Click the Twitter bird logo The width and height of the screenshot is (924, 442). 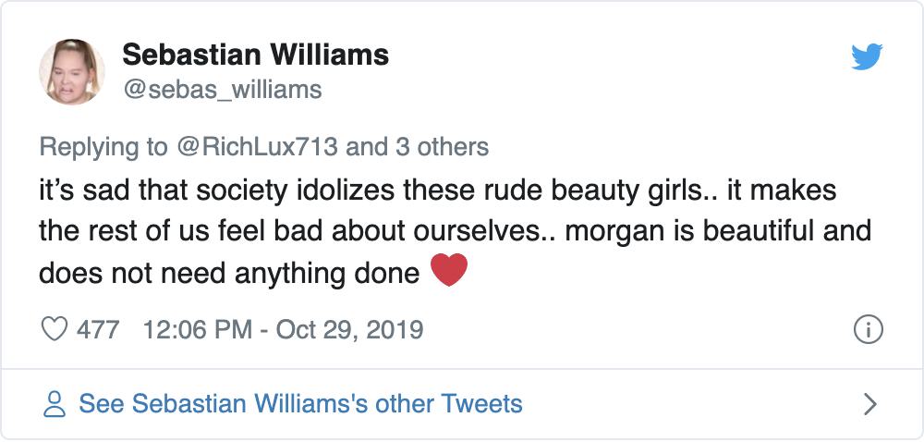click(867, 57)
